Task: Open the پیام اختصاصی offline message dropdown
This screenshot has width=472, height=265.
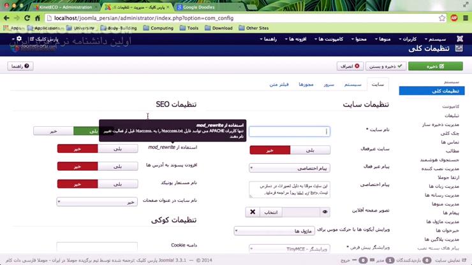Action: tap(290, 168)
